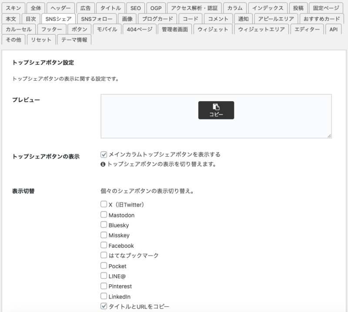
Task: Click the 個々のシェアボタンの表示切り替え。 text
Action: [x=147, y=191]
